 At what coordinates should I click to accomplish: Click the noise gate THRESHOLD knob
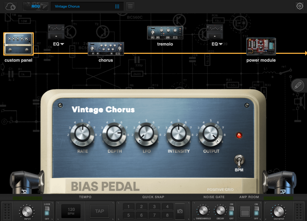click(203, 211)
